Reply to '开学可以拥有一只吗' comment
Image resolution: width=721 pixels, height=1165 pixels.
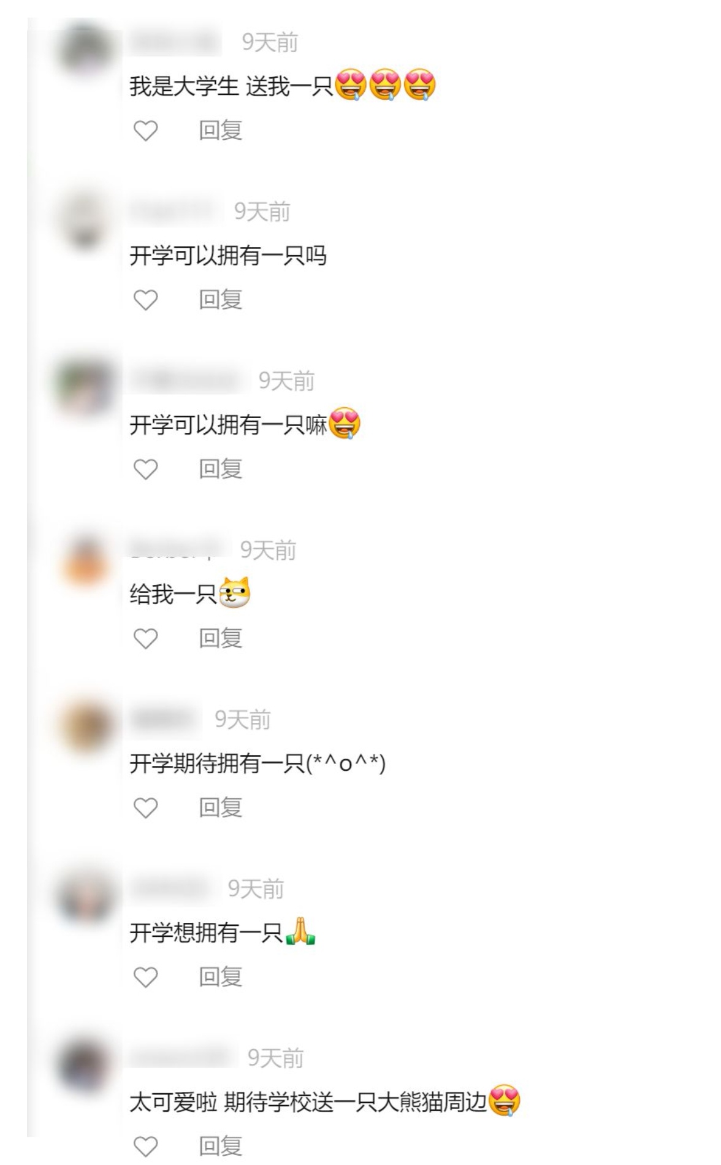pyautogui.click(x=221, y=300)
